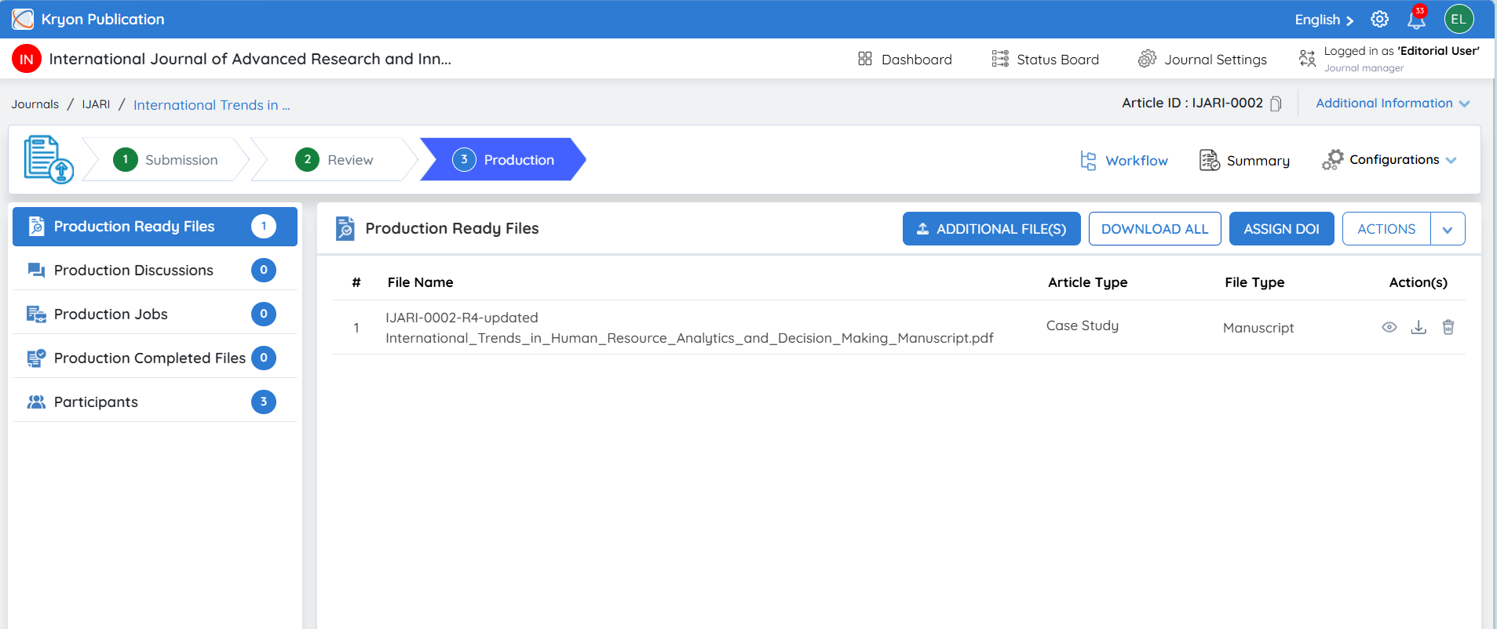The width and height of the screenshot is (1497, 629).
Task: Open Production Completed Files
Action: coord(155,358)
